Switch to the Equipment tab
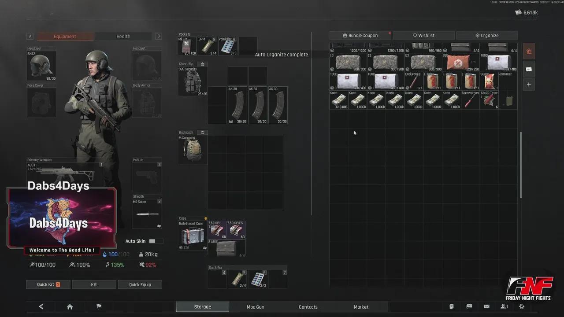The image size is (564, 317). [x=65, y=37]
